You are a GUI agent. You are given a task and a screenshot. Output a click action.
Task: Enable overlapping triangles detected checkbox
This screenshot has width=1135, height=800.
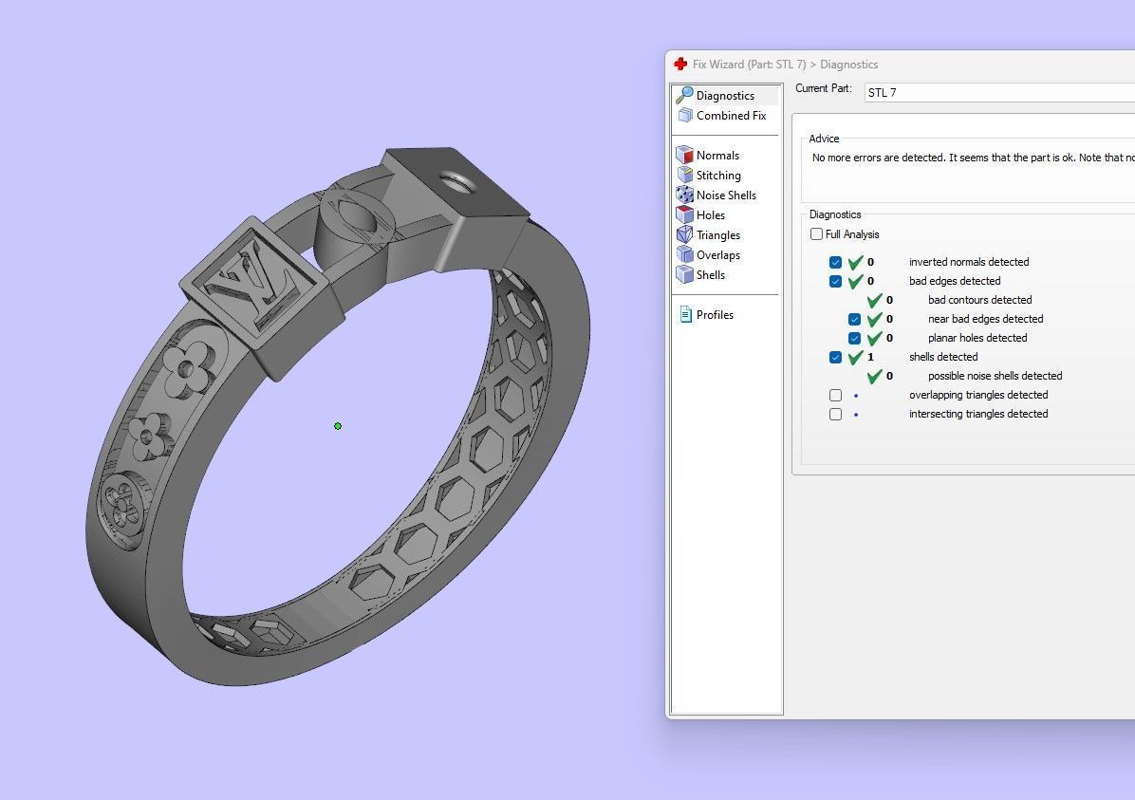pyautogui.click(x=835, y=396)
